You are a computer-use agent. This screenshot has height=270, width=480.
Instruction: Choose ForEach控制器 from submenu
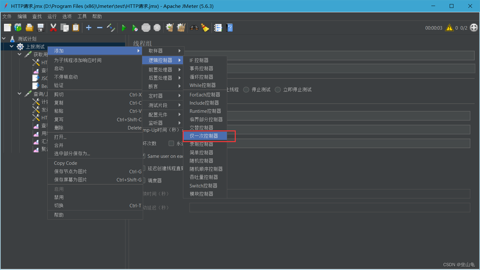pyautogui.click(x=205, y=95)
